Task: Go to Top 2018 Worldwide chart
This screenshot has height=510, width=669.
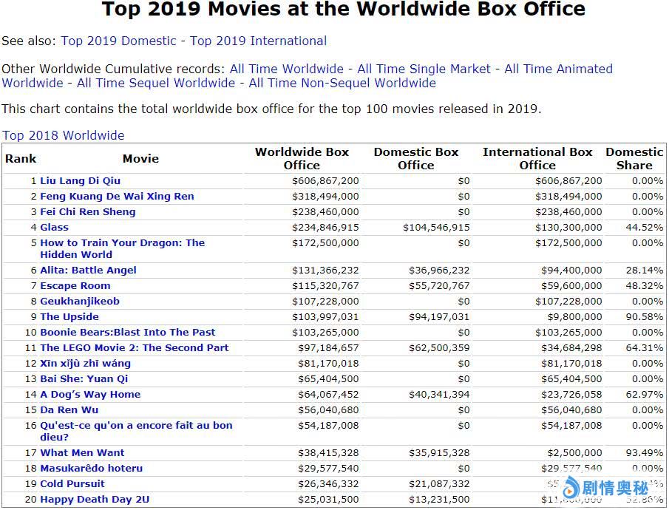Action: (x=64, y=135)
